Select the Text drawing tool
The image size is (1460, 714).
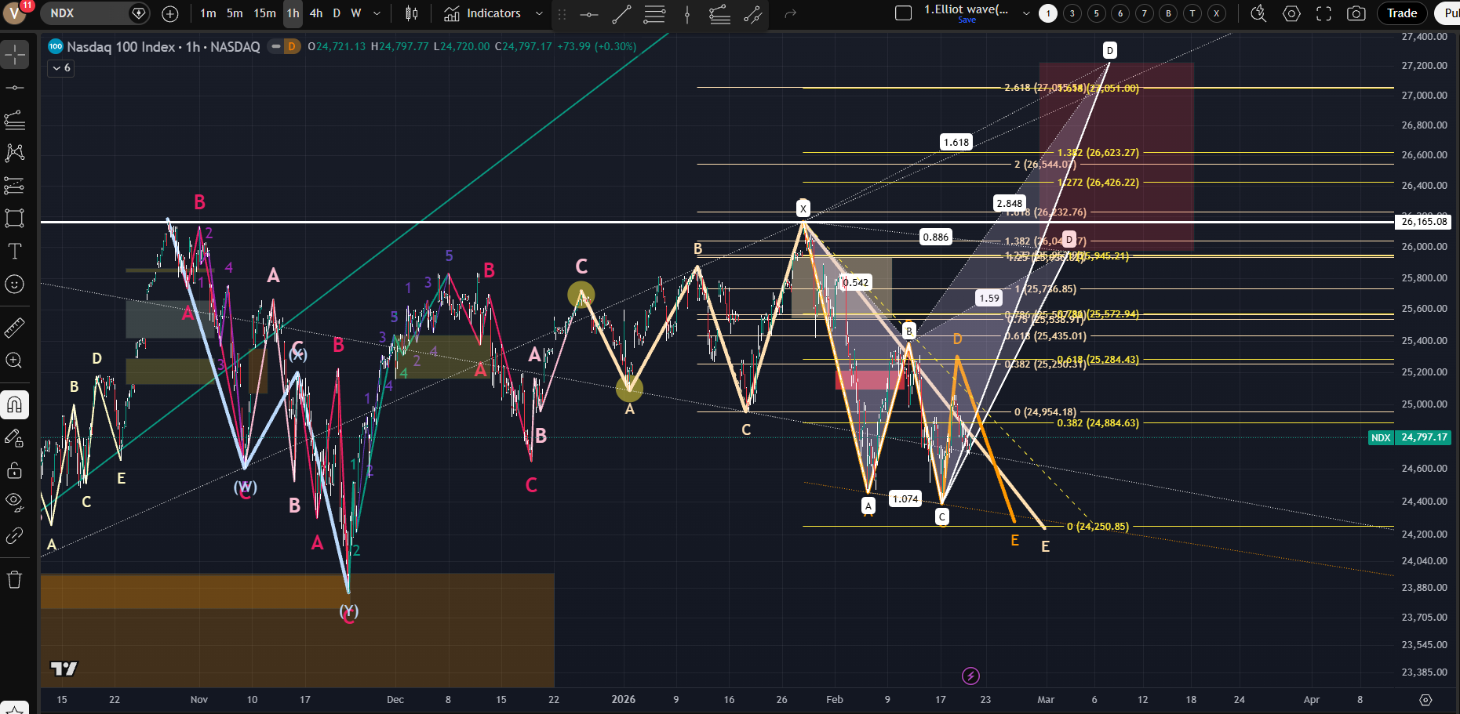point(14,252)
